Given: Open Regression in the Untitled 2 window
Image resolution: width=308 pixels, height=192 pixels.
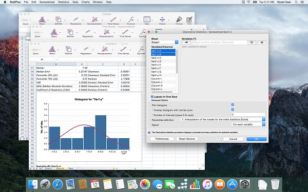Looking at the screenshot, I should coord(86,50).
